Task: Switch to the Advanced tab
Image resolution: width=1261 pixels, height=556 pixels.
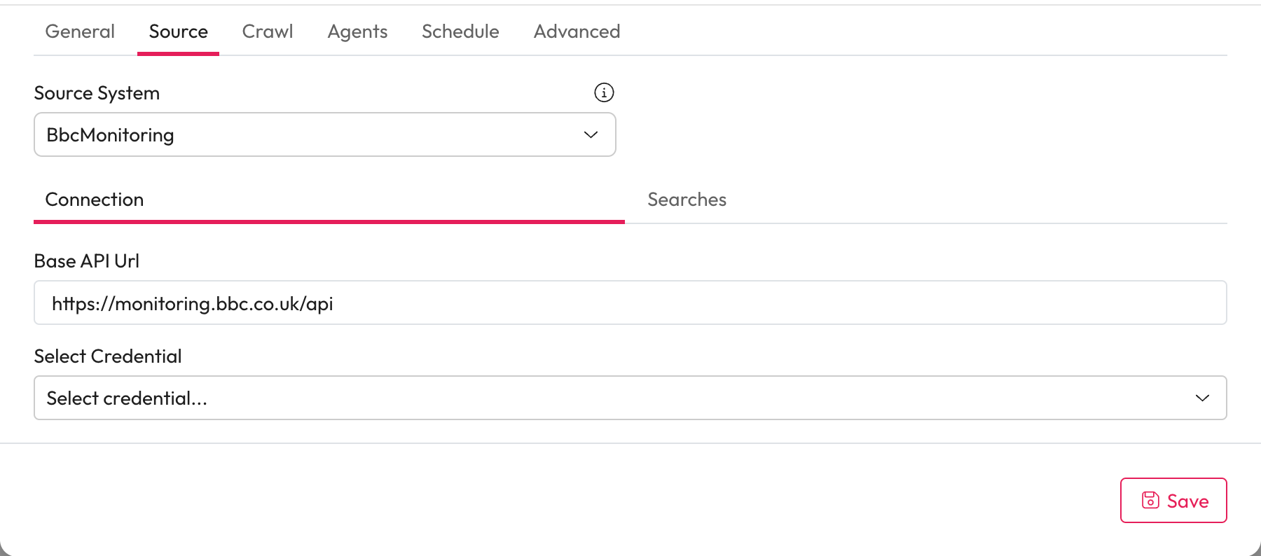Action: coord(577,32)
